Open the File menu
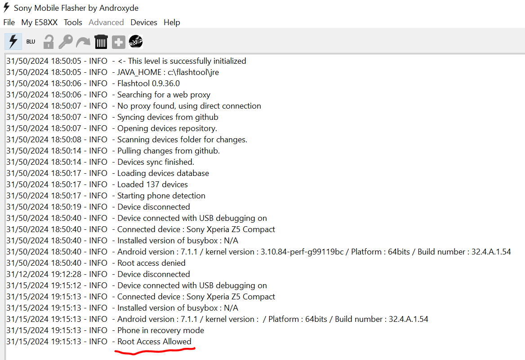This screenshot has height=360, width=525. click(9, 22)
